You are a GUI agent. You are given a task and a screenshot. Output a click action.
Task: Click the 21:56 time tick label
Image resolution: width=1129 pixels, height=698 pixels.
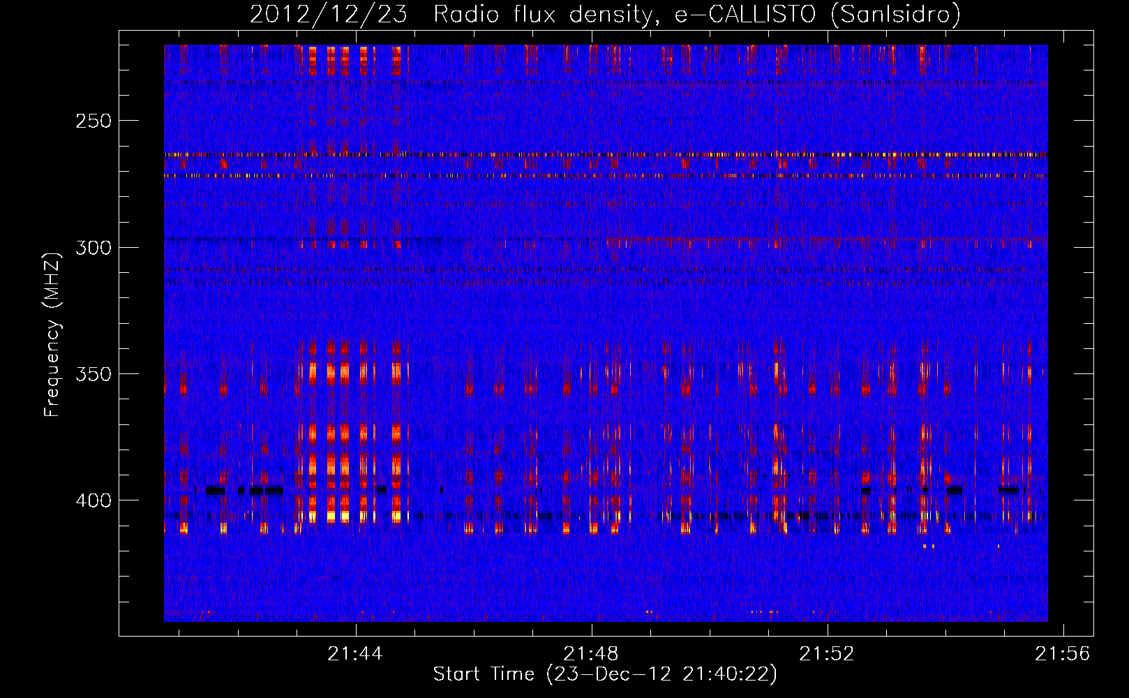tap(1063, 654)
